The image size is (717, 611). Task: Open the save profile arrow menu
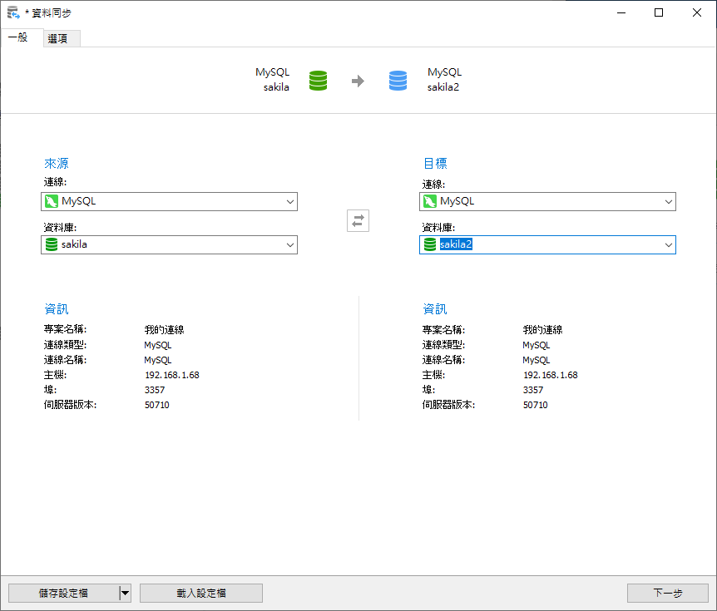[x=126, y=593]
